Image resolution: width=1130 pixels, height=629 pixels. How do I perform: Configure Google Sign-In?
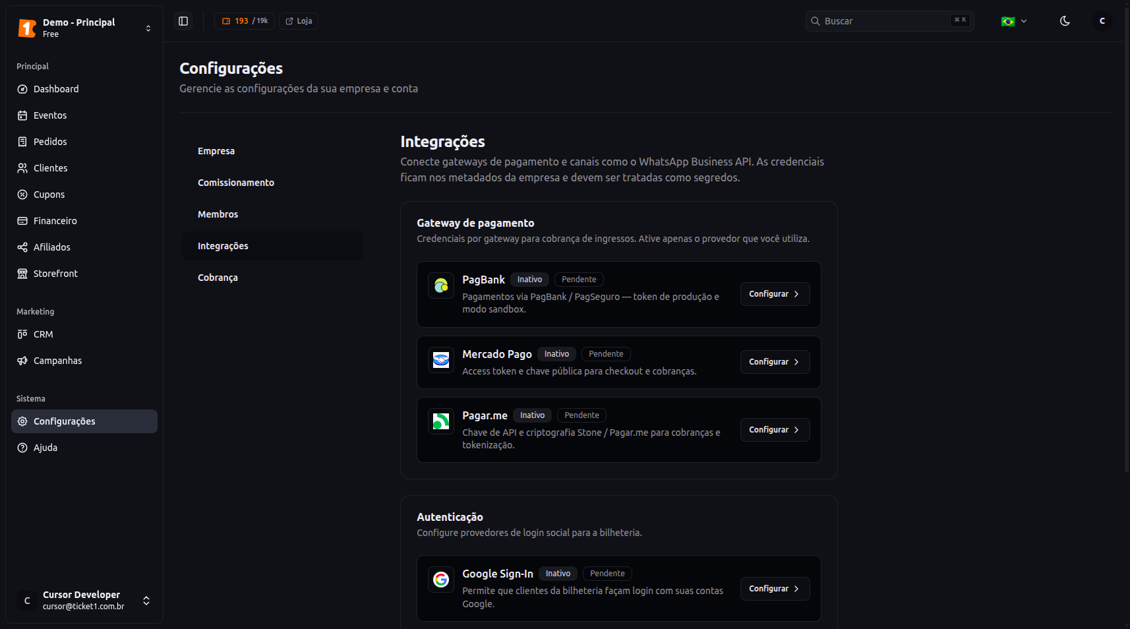click(x=775, y=589)
